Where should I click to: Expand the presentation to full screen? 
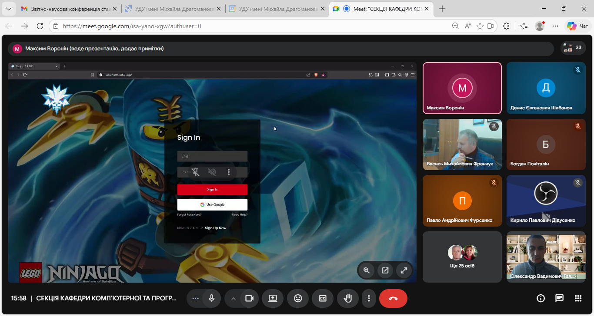[404, 270]
